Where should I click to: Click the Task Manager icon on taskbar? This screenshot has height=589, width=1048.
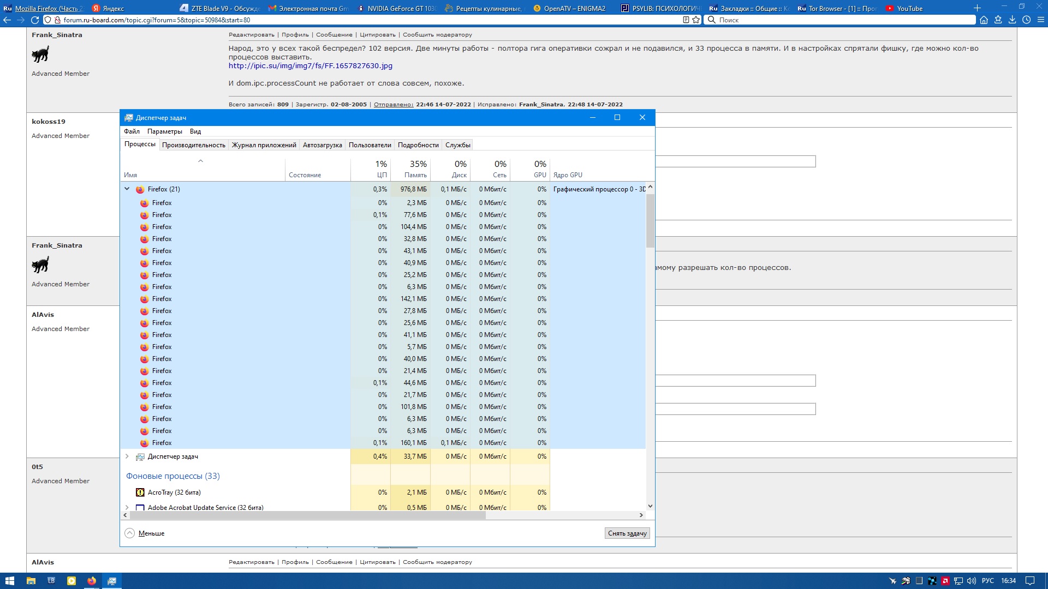click(x=111, y=581)
